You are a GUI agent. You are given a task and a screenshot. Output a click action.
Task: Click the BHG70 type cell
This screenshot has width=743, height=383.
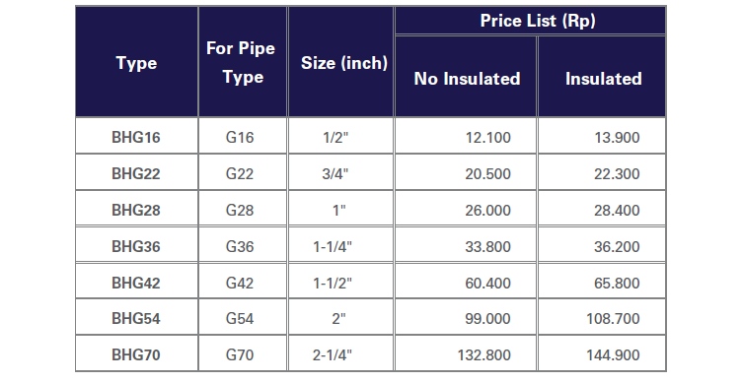136,353
